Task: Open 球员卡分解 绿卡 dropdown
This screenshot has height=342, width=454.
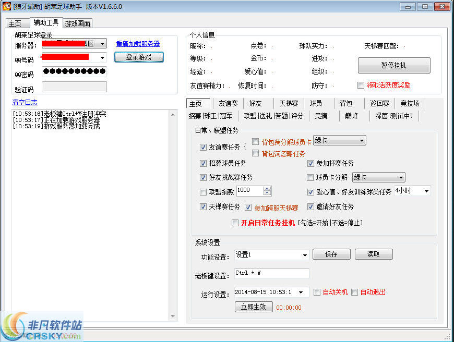Action: [x=379, y=177]
